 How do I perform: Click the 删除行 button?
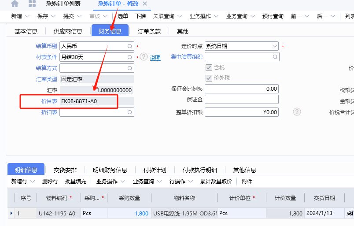pos(50,182)
